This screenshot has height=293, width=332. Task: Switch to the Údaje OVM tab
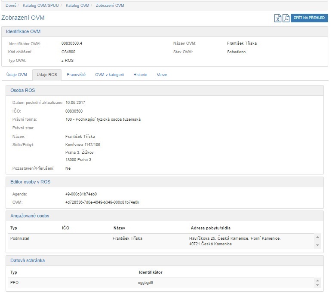pos(17,75)
